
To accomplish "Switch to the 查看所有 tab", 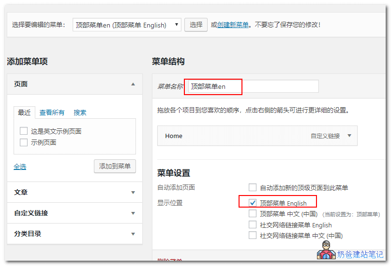I will click(52, 112).
